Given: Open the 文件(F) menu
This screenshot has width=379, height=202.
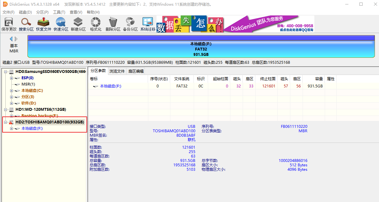Looking at the screenshot, I should pos(9,12).
